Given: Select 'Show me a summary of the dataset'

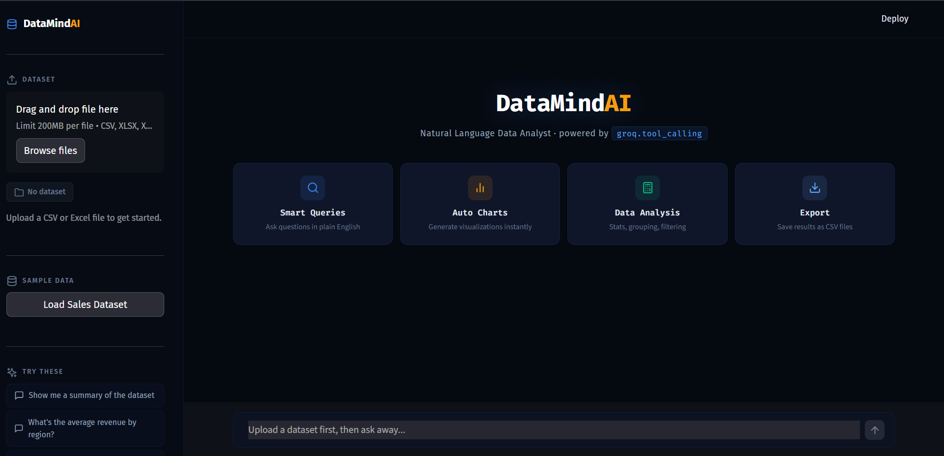Looking at the screenshot, I should (85, 395).
